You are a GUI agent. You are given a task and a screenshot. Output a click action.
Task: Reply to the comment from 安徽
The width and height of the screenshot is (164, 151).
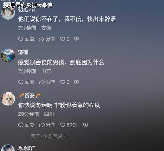(x=27, y=39)
